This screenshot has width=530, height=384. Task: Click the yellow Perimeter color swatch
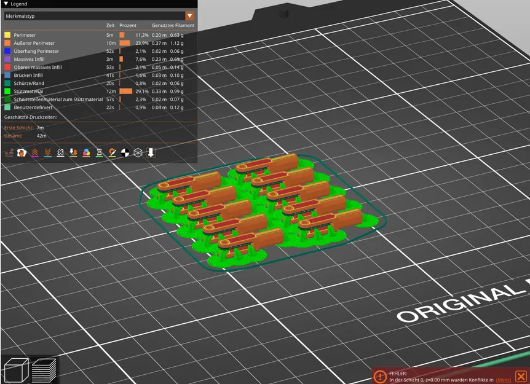point(7,35)
